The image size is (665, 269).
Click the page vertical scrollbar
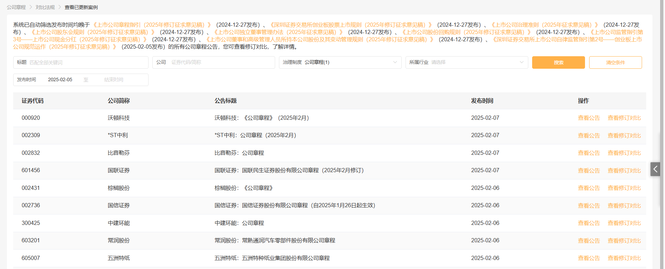662,134
